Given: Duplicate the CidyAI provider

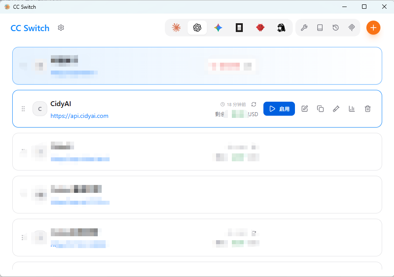Looking at the screenshot, I should tap(320, 109).
